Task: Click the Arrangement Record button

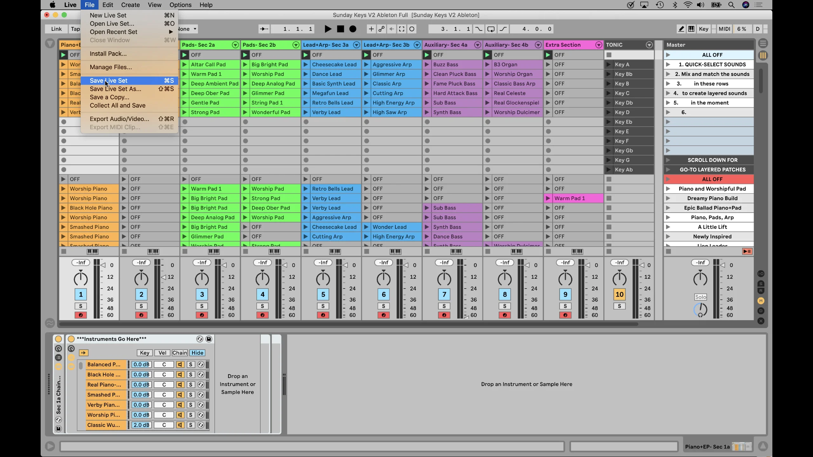Action: point(353,29)
